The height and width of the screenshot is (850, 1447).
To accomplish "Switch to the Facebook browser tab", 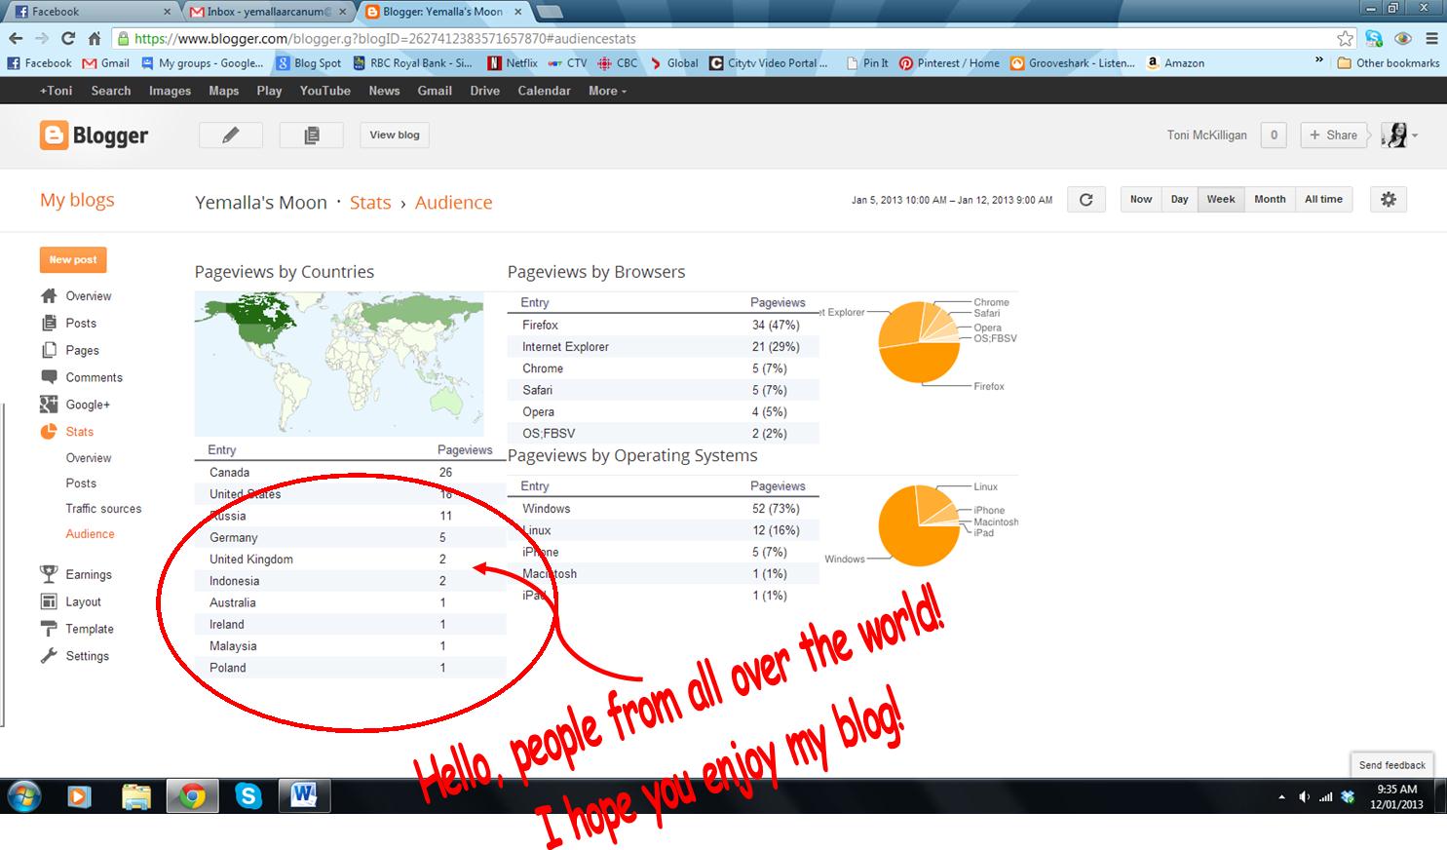I will (90, 12).
